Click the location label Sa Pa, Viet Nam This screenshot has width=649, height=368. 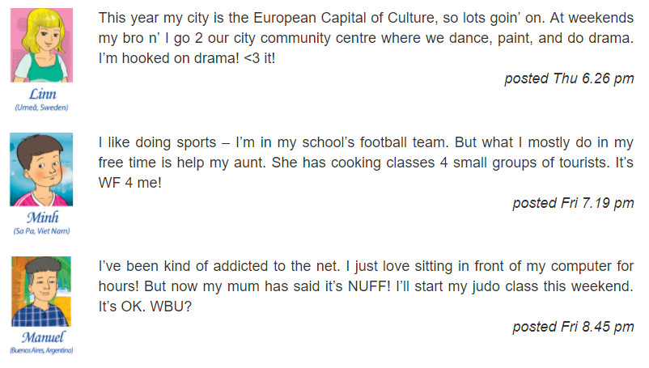coord(42,231)
